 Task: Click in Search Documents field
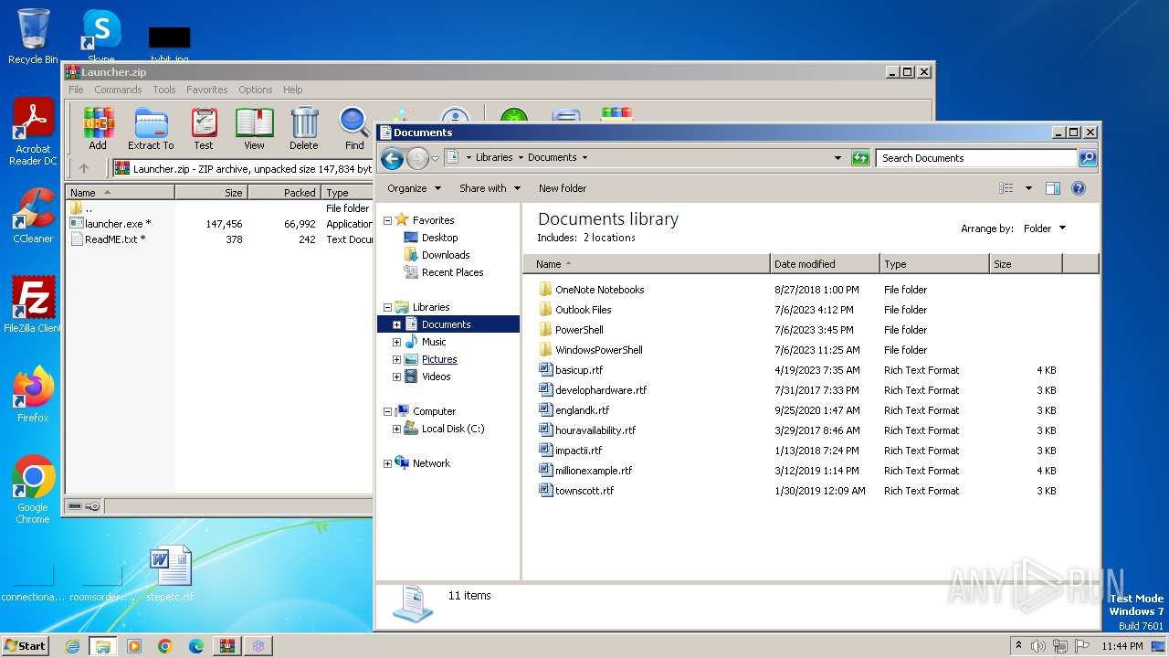coord(976,158)
